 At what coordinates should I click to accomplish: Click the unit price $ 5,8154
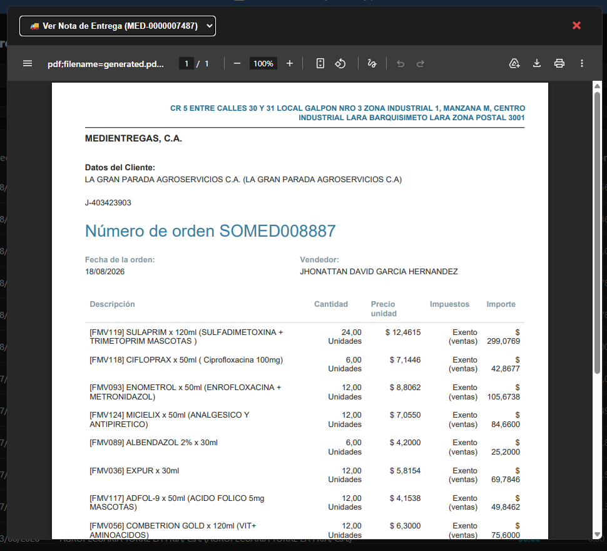coord(405,471)
